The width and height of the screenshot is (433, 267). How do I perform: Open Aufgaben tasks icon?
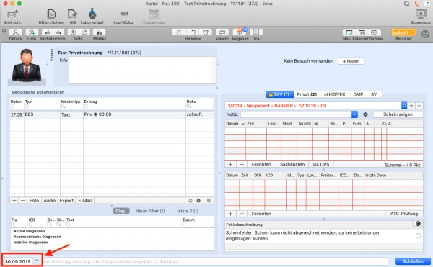240,32
